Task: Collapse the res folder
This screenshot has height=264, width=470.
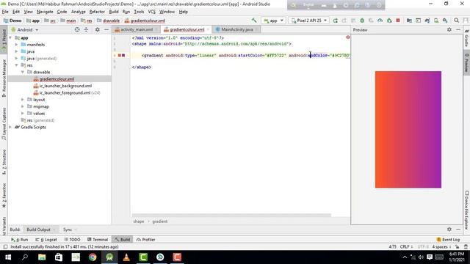Action: (x=16, y=65)
